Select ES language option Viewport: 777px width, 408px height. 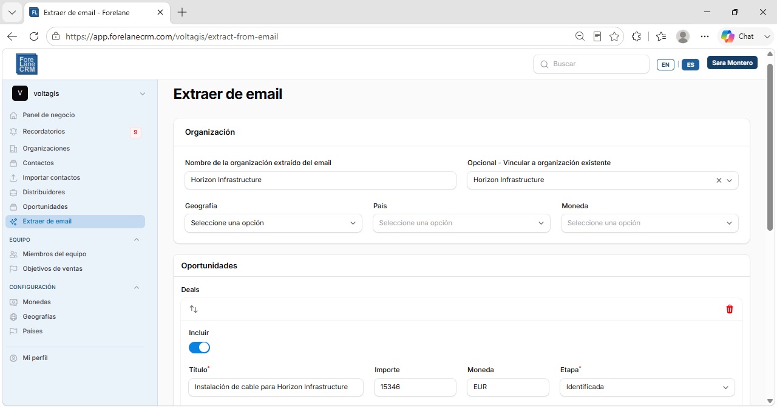tap(691, 64)
